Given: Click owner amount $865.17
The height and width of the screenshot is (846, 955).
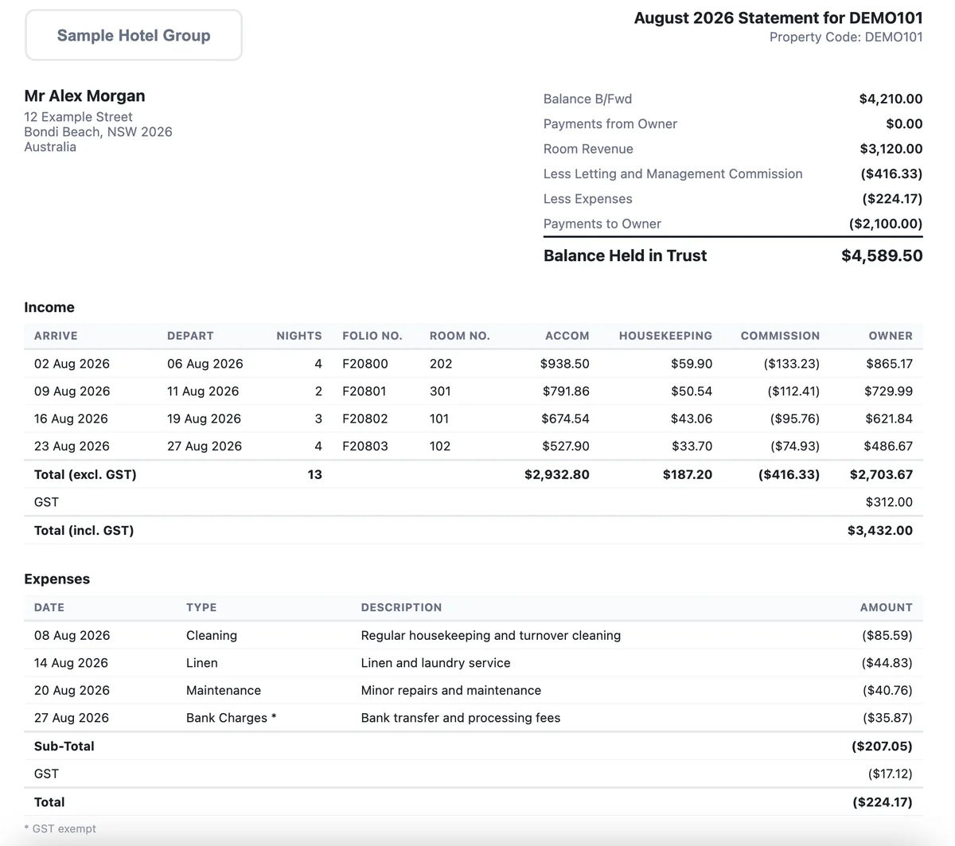Looking at the screenshot, I should point(889,364).
